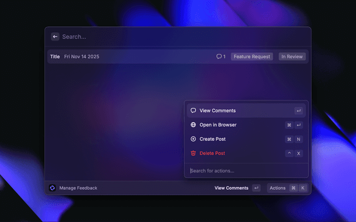This screenshot has height=222, width=356.
Task: Click the back arrow icon
Action: tap(55, 37)
